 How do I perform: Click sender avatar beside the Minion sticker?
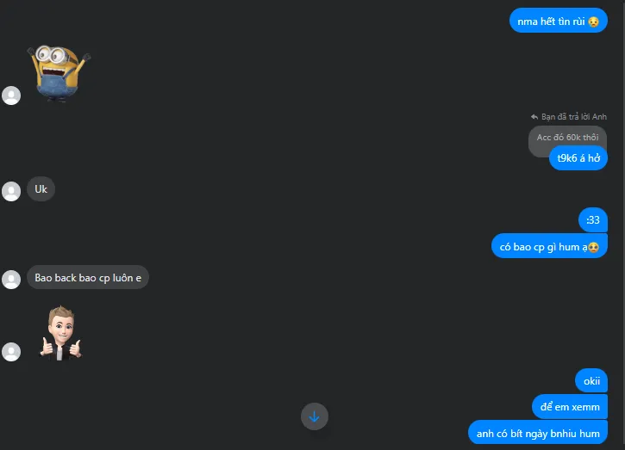pos(11,96)
